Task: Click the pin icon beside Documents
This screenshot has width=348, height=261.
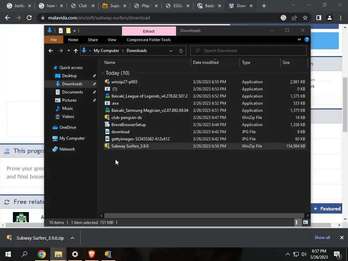Action: [x=94, y=92]
